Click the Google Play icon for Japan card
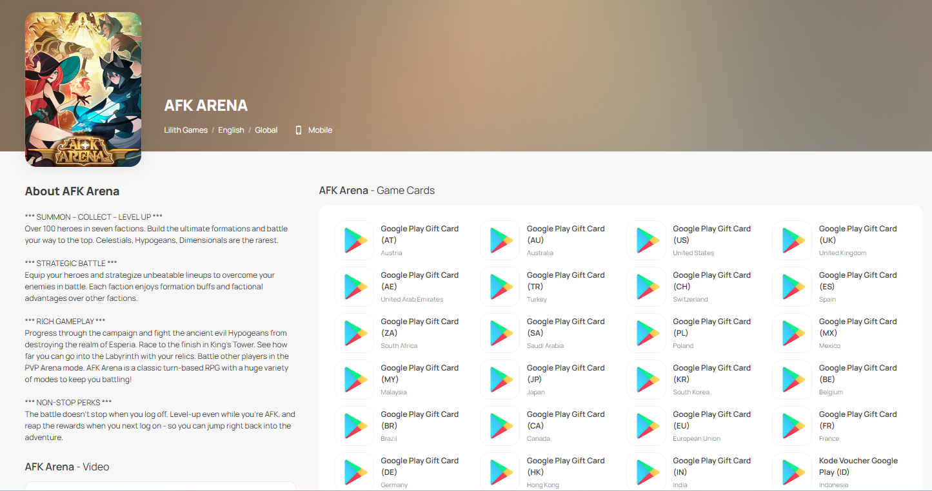 tap(500, 380)
